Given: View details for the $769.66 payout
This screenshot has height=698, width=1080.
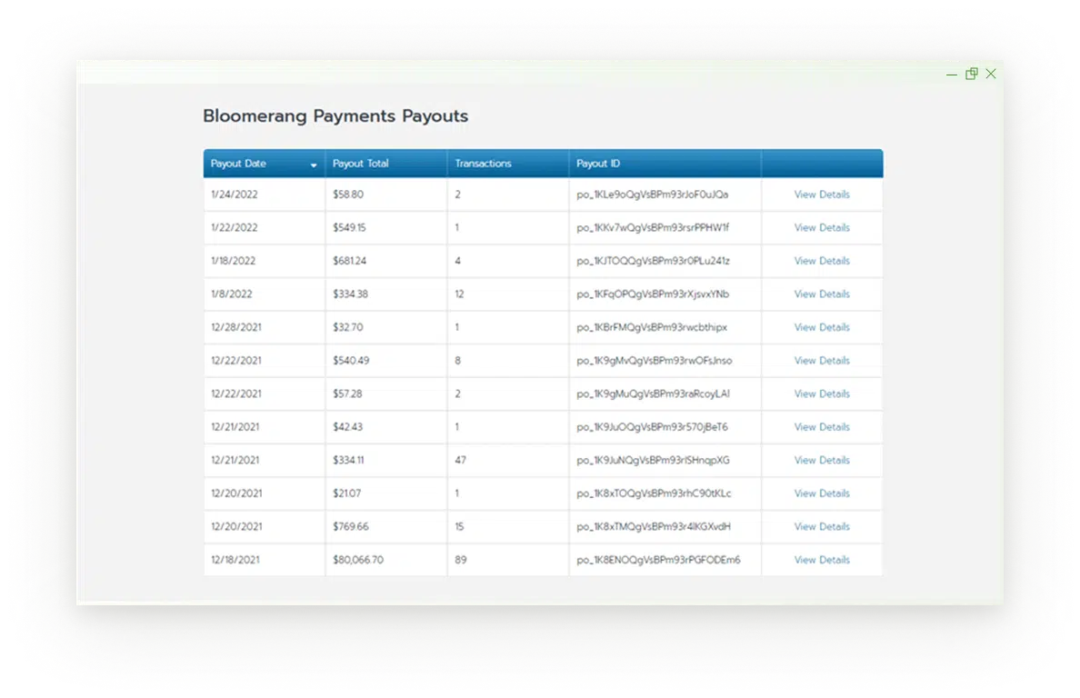Looking at the screenshot, I should pos(822,526).
